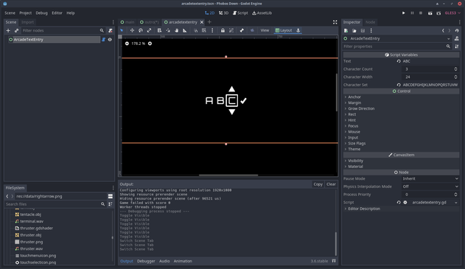The image size is (465, 269).
Task: Zoom in the canvas with plus button
Action: click(150, 43)
